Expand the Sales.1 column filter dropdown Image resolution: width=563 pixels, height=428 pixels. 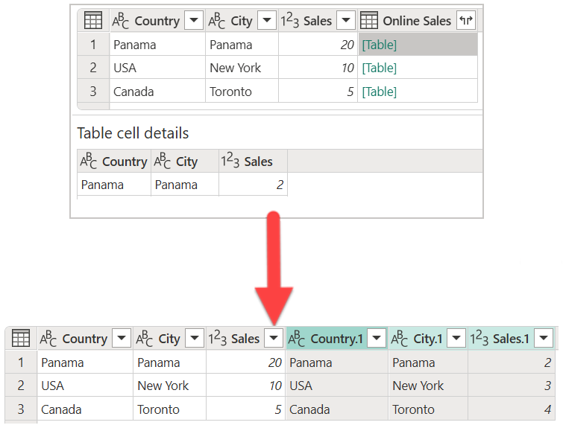(544, 338)
